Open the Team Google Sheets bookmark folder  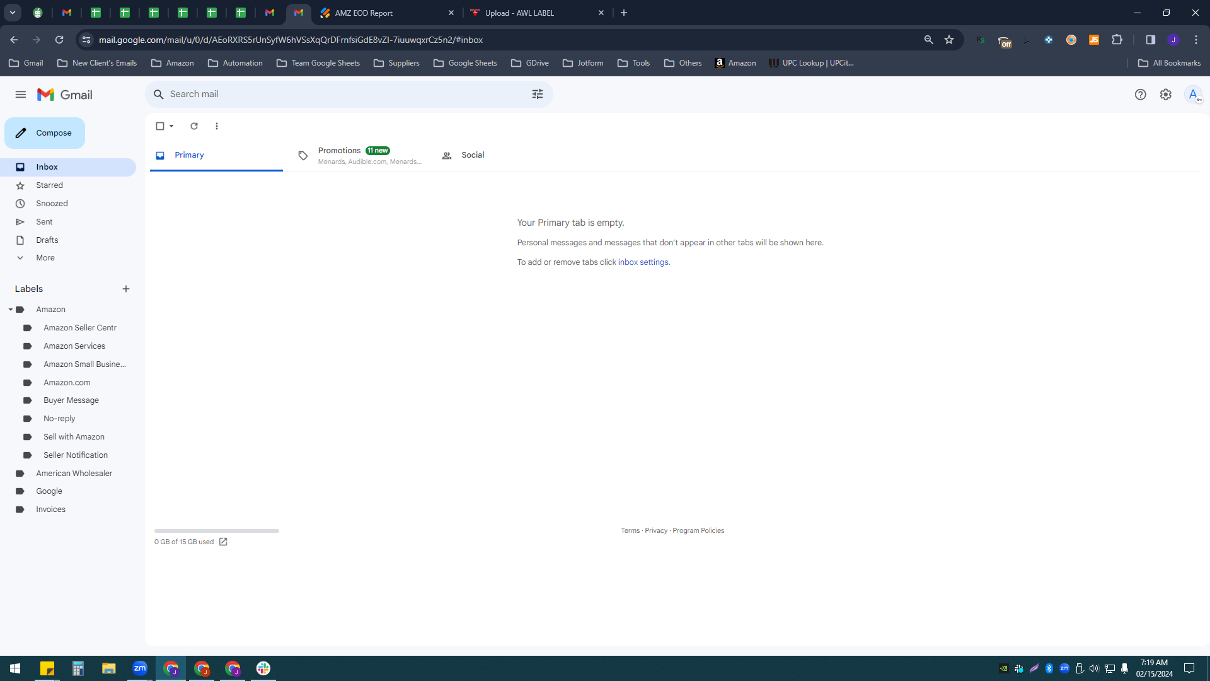[318, 63]
